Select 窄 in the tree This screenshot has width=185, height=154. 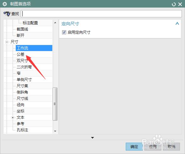[x=19, y=73]
